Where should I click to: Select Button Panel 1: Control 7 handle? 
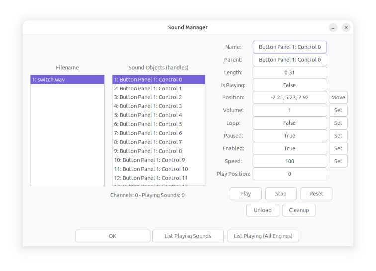point(159,142)
